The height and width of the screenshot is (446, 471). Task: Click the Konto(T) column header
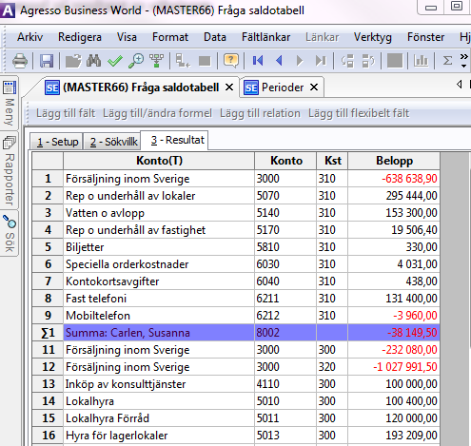click(x=159, y=161)
